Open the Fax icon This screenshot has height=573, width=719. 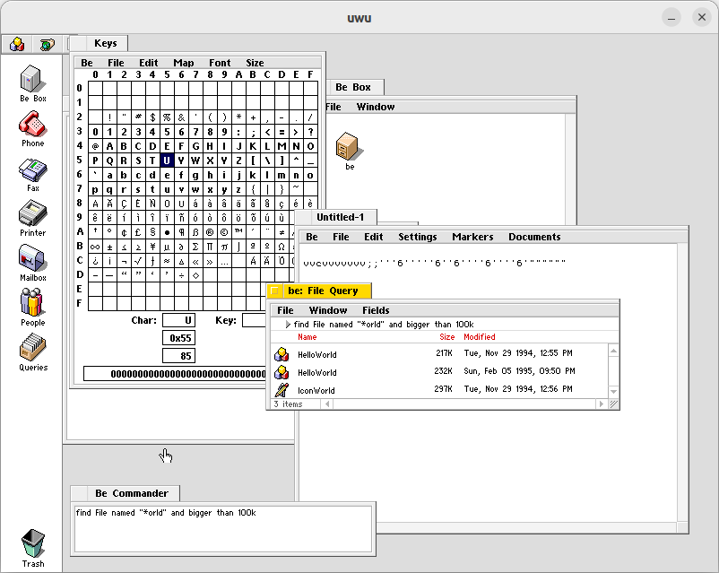32,170
